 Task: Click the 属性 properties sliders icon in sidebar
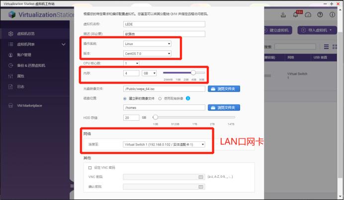(x=10, y=76)
